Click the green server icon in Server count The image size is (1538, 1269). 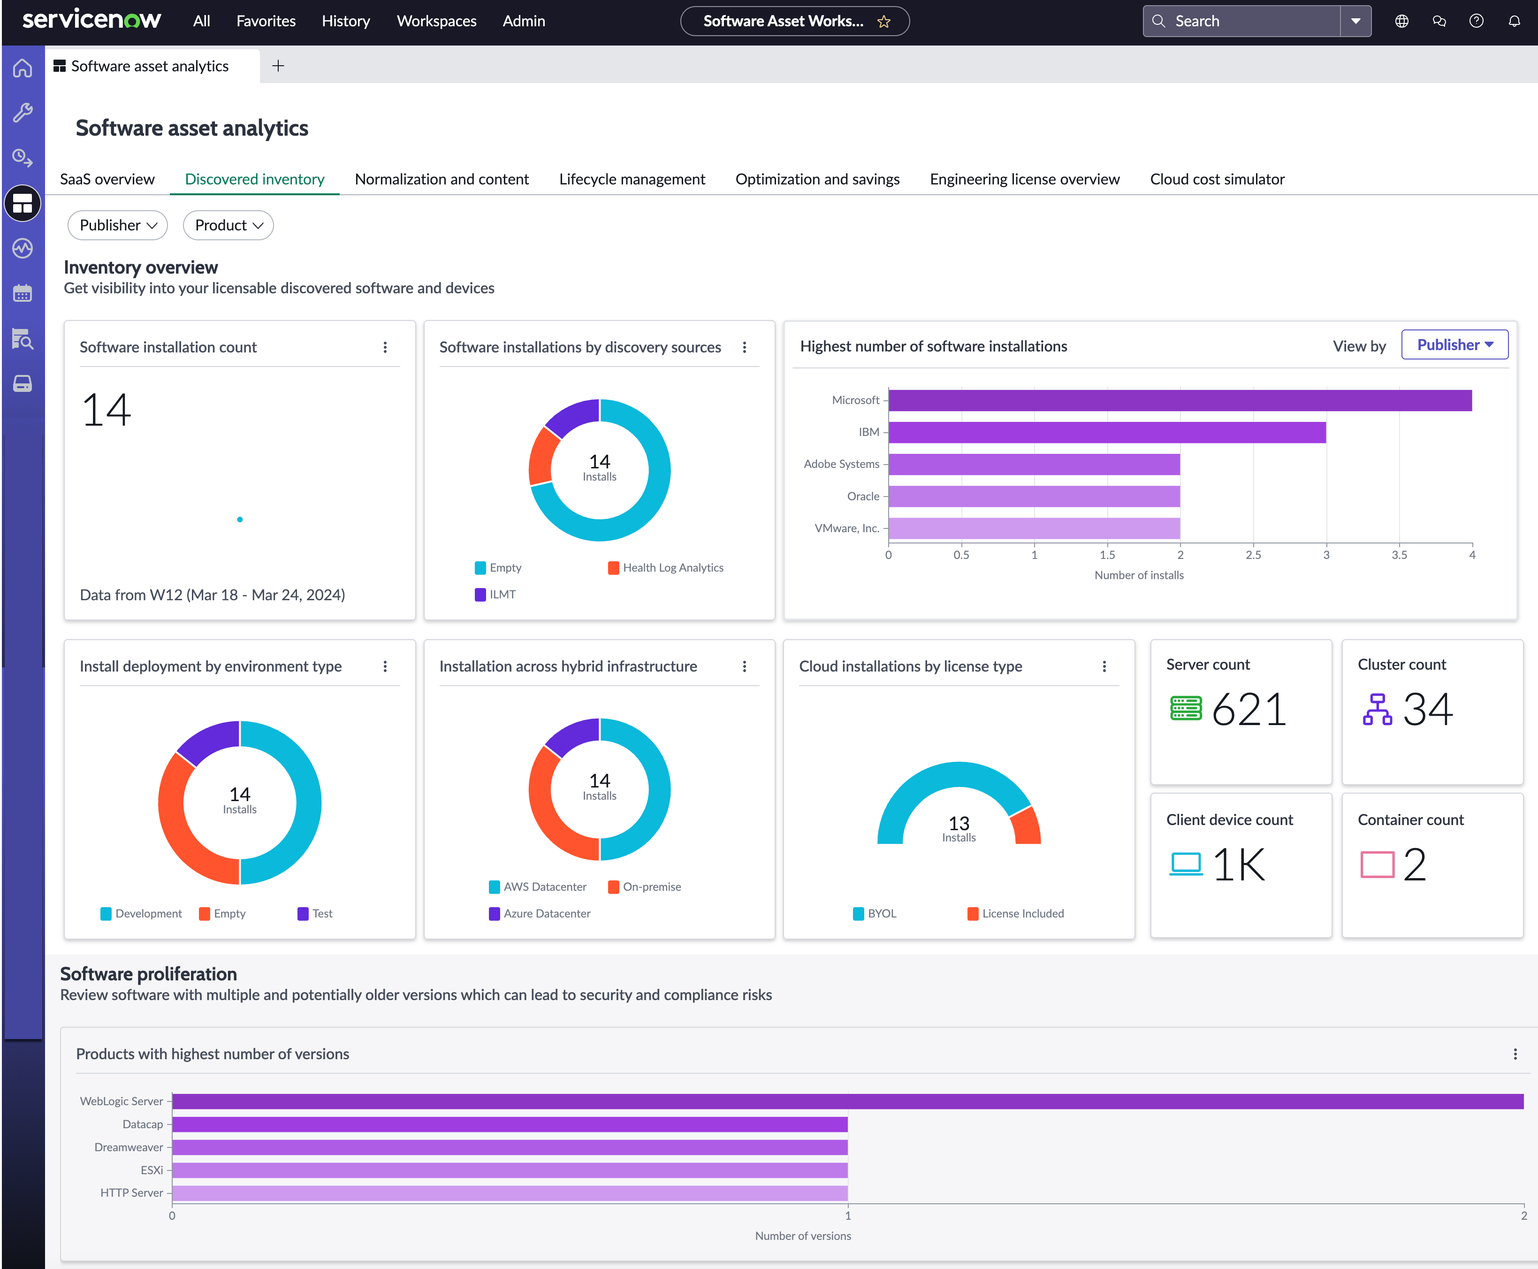1186,708
